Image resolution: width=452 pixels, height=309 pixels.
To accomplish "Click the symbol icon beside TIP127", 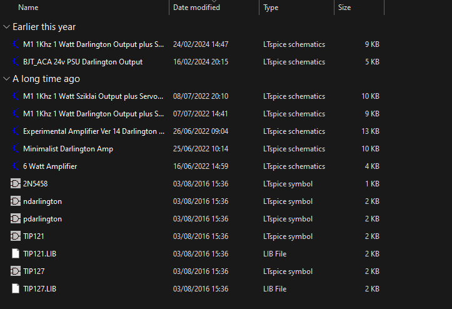I will [16, 271].
